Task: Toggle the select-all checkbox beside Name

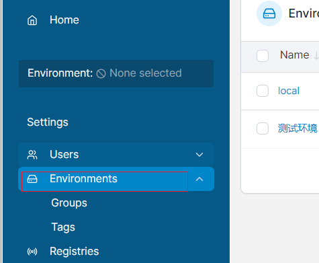Action: click(263, 56)
